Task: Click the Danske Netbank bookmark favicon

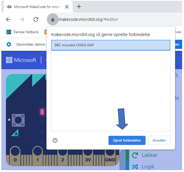Action: pos(9,32)
